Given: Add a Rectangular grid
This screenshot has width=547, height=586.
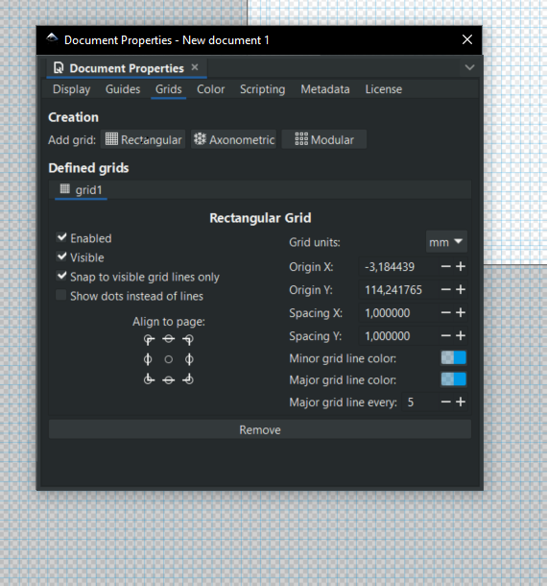Looking at the screenshot, I should pos(143,139).
